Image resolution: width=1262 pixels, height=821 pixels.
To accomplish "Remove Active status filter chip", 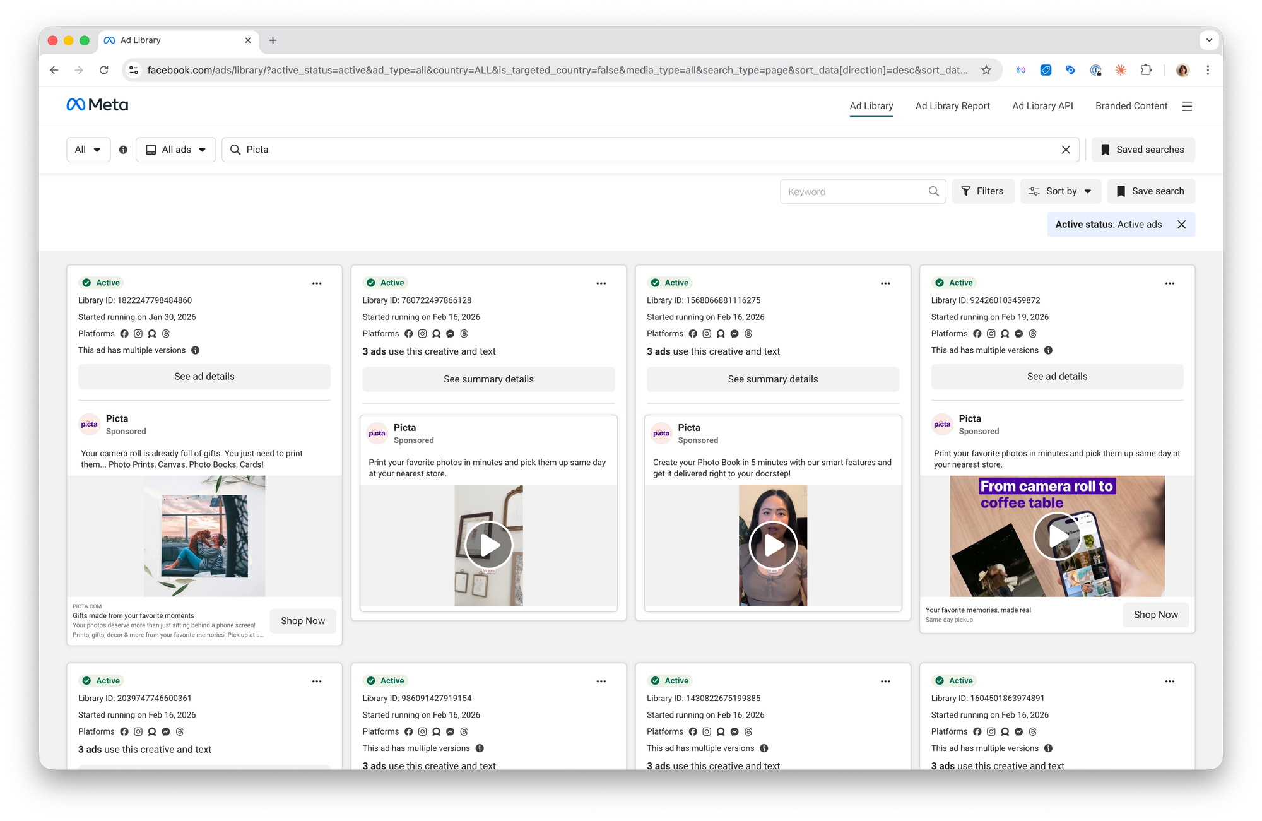I will click(1181, 225).
